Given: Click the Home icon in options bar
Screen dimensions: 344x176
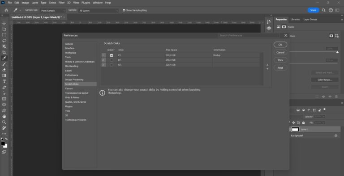Looking at the screenshot, I should click(x=6, y=10).
